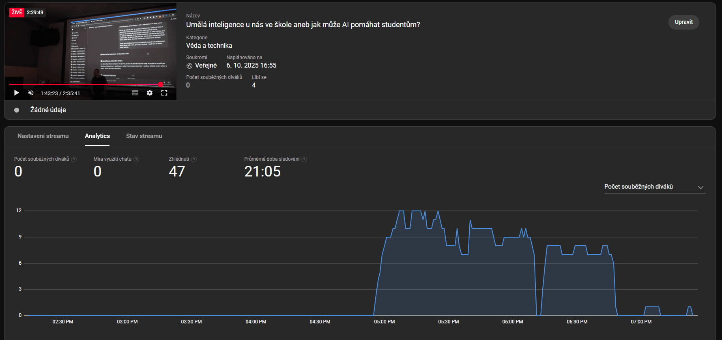Screen dimensions: 722x340
Task: Enter fullscreen mode in preview player
Action: [164, 93]
